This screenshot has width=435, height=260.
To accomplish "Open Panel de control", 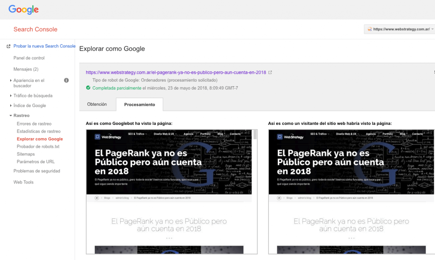I will (29, 58).
